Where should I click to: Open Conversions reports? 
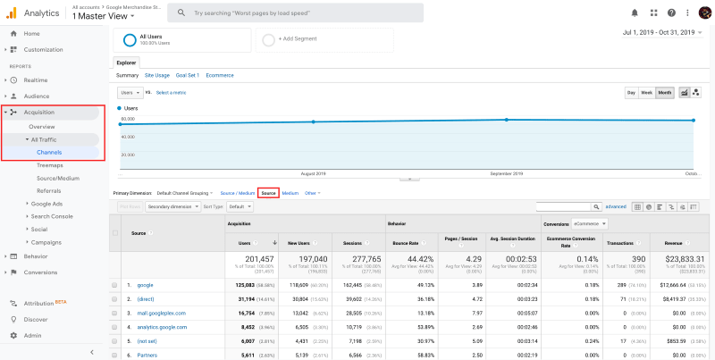[40, 272]
